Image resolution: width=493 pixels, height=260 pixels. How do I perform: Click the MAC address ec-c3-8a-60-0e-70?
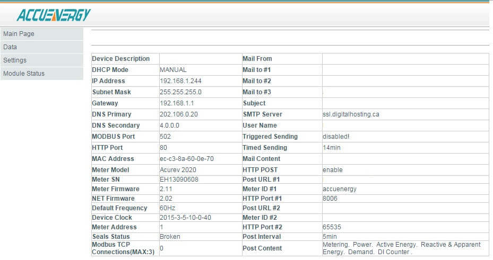click(x=187, y=159)
